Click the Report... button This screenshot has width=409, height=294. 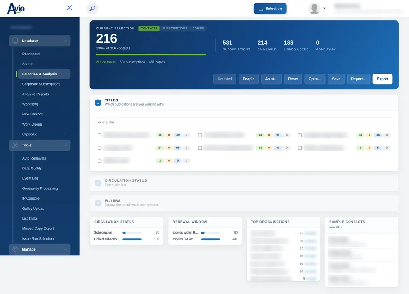358,79
